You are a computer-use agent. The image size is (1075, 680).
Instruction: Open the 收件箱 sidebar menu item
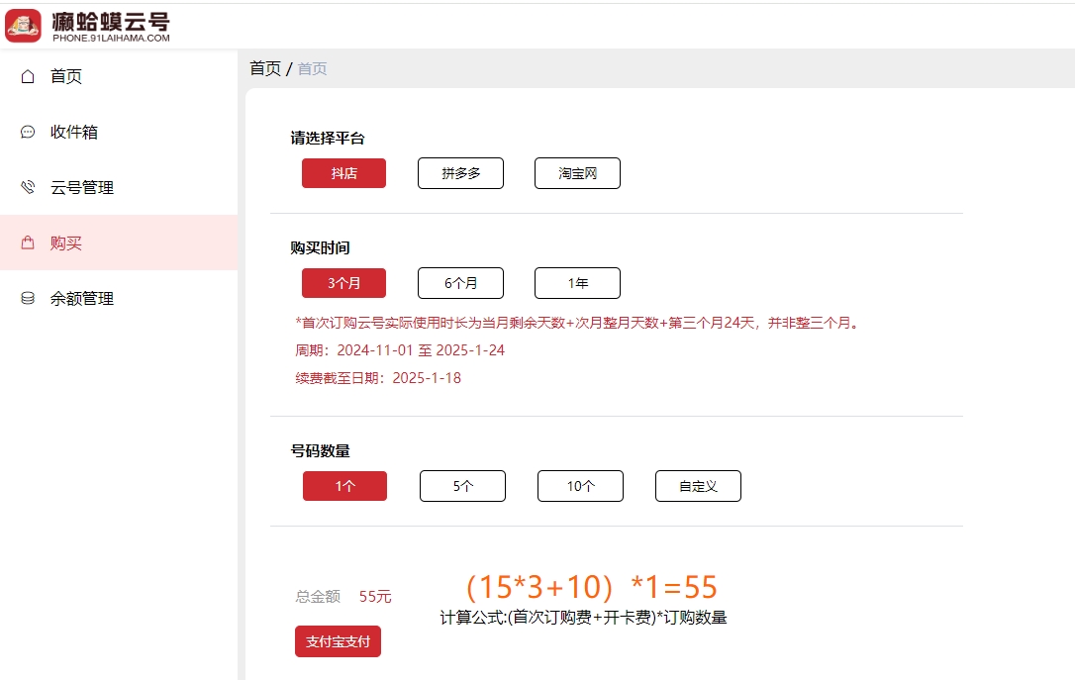pyautogui.click(x=119, y=132)
